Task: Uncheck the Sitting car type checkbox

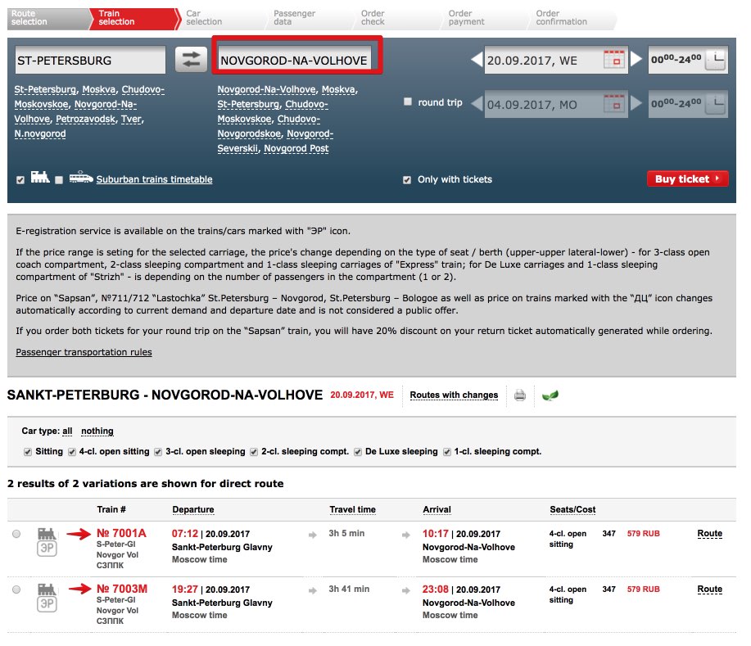Action: [28, 452]
